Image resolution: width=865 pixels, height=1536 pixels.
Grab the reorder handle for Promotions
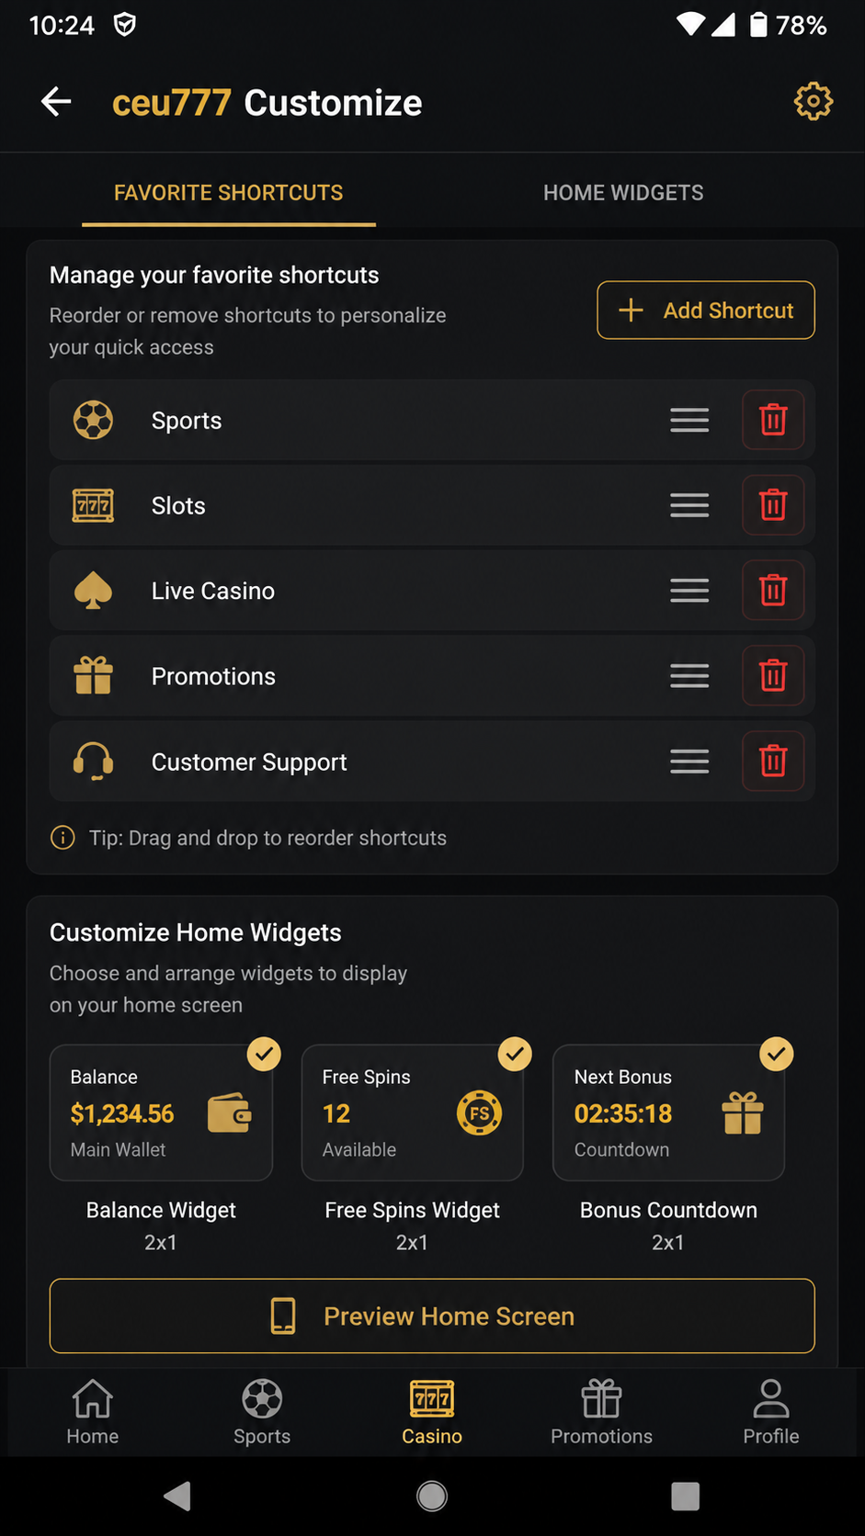pos(689,676)
